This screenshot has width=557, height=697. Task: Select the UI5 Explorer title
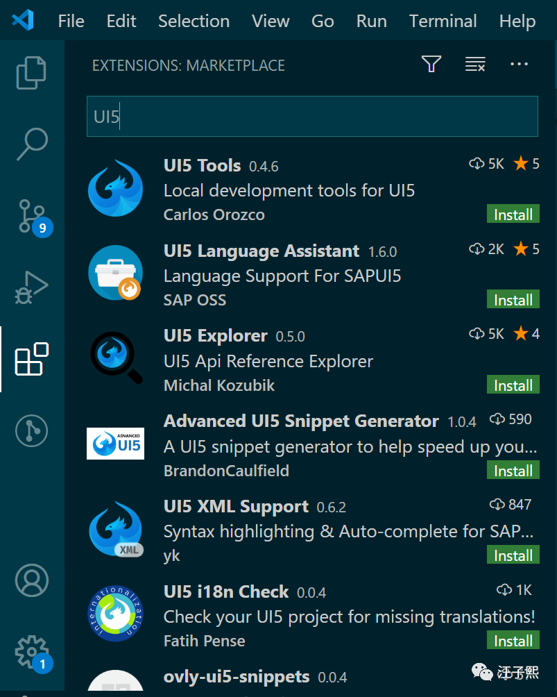(216, 336)
